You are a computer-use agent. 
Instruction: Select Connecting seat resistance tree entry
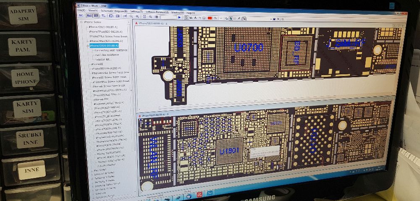(x=111, y=50)
